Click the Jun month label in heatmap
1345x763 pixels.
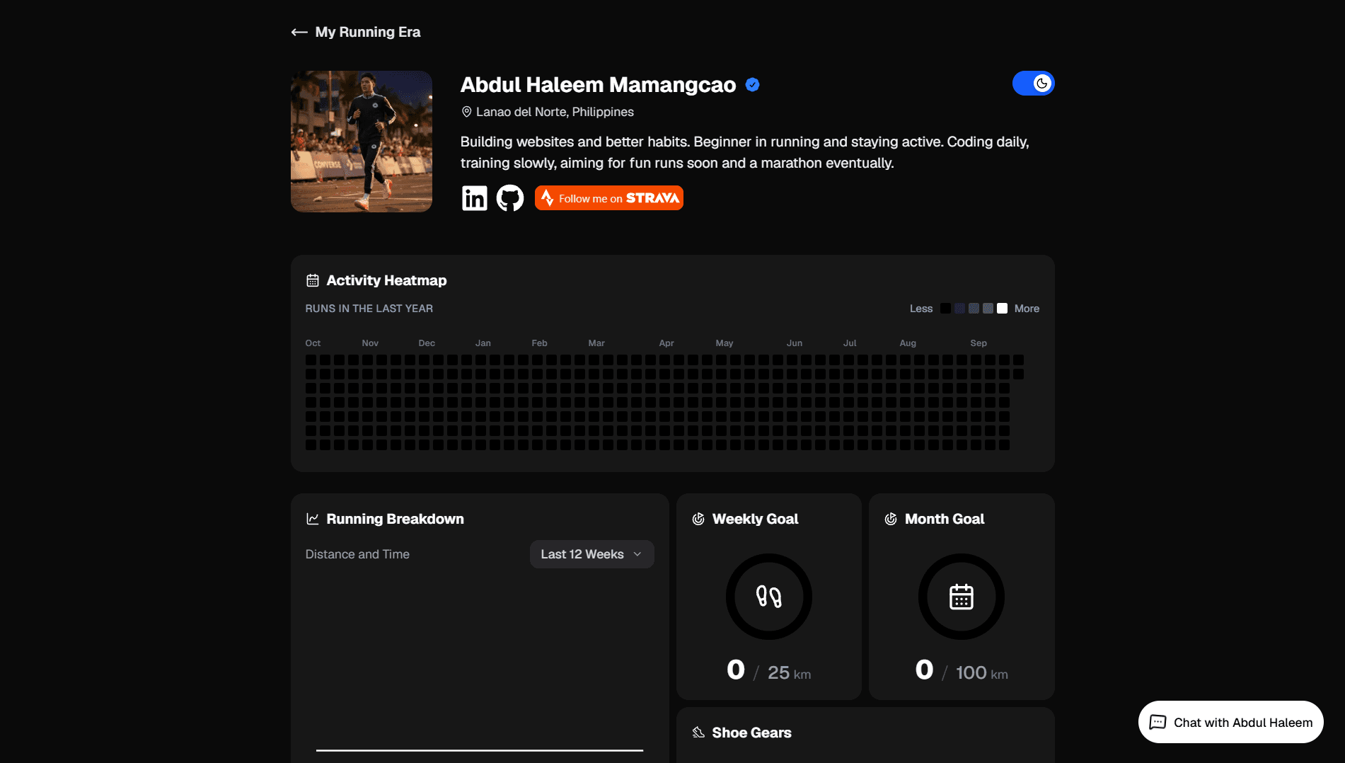tap(795, 343)
